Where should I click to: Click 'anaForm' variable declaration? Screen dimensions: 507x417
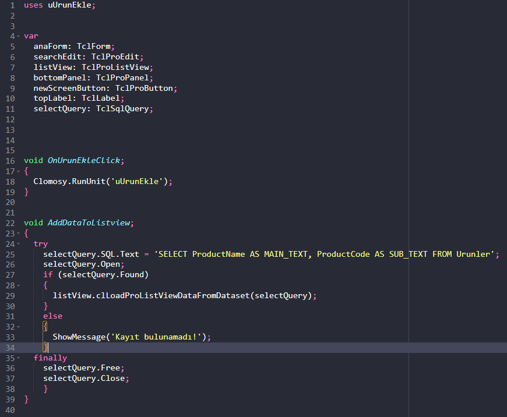pos(51,46)
